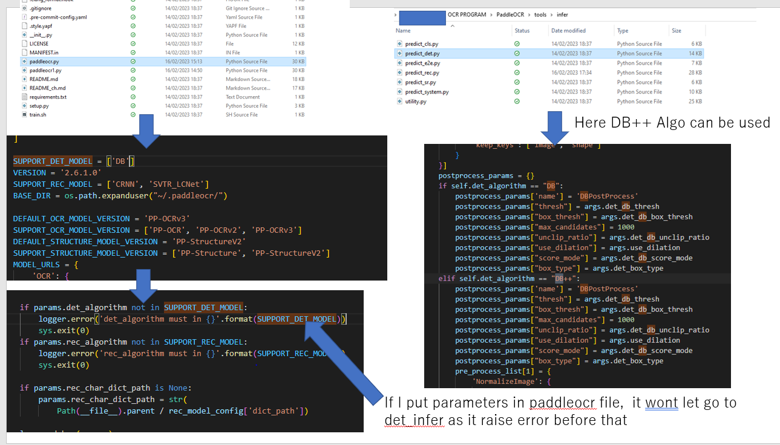Click the Python icon next to predict_det.py
This screenshot has width=780, height=445.
(x=399, y=53)
